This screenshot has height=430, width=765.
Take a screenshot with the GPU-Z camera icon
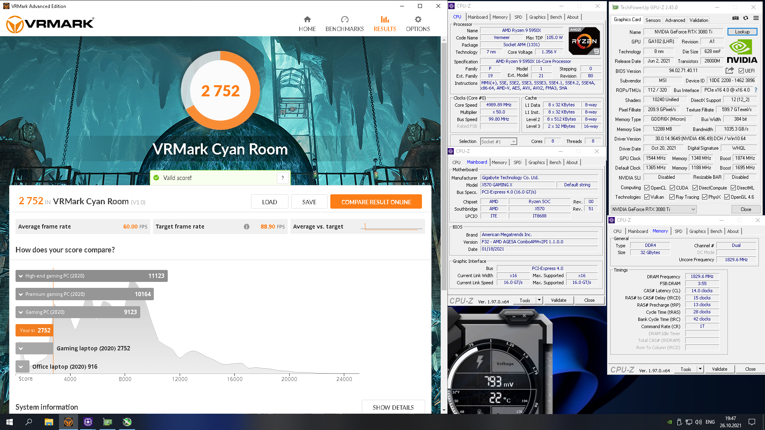coord(736,18)
